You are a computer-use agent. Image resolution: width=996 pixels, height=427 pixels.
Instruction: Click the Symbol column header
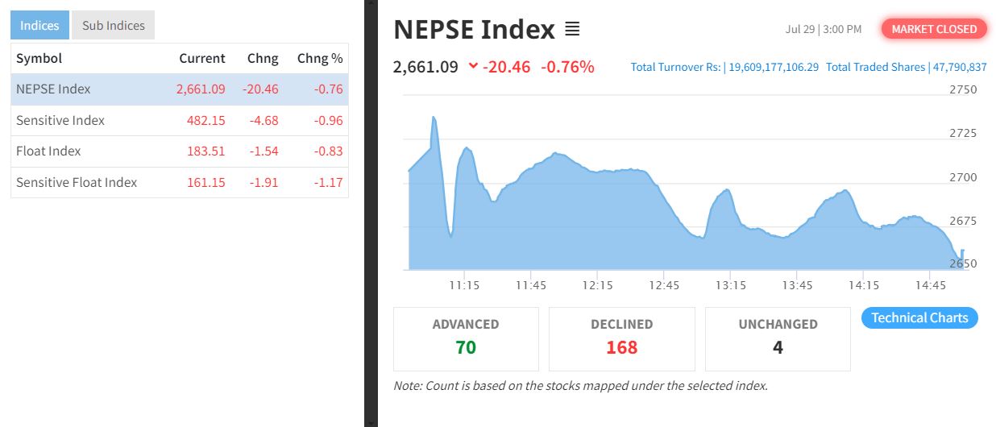[x=39, y=58]
